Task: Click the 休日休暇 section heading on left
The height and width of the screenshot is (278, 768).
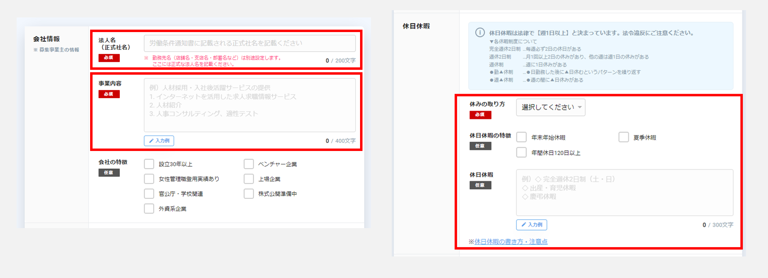Action: [x=416, y=26]
